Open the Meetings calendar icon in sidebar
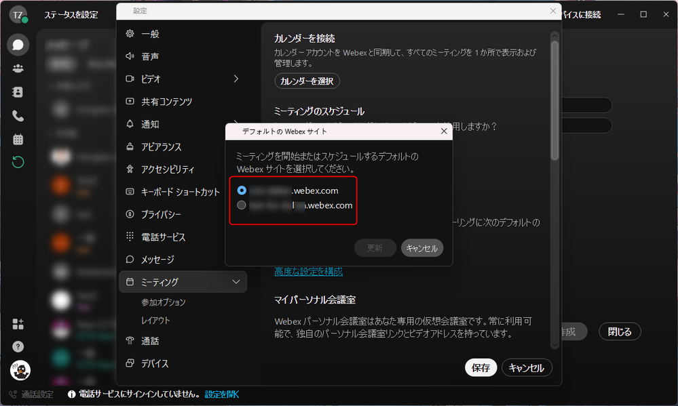The height and width of the screenshot is (406, 678). click(18, 139)
